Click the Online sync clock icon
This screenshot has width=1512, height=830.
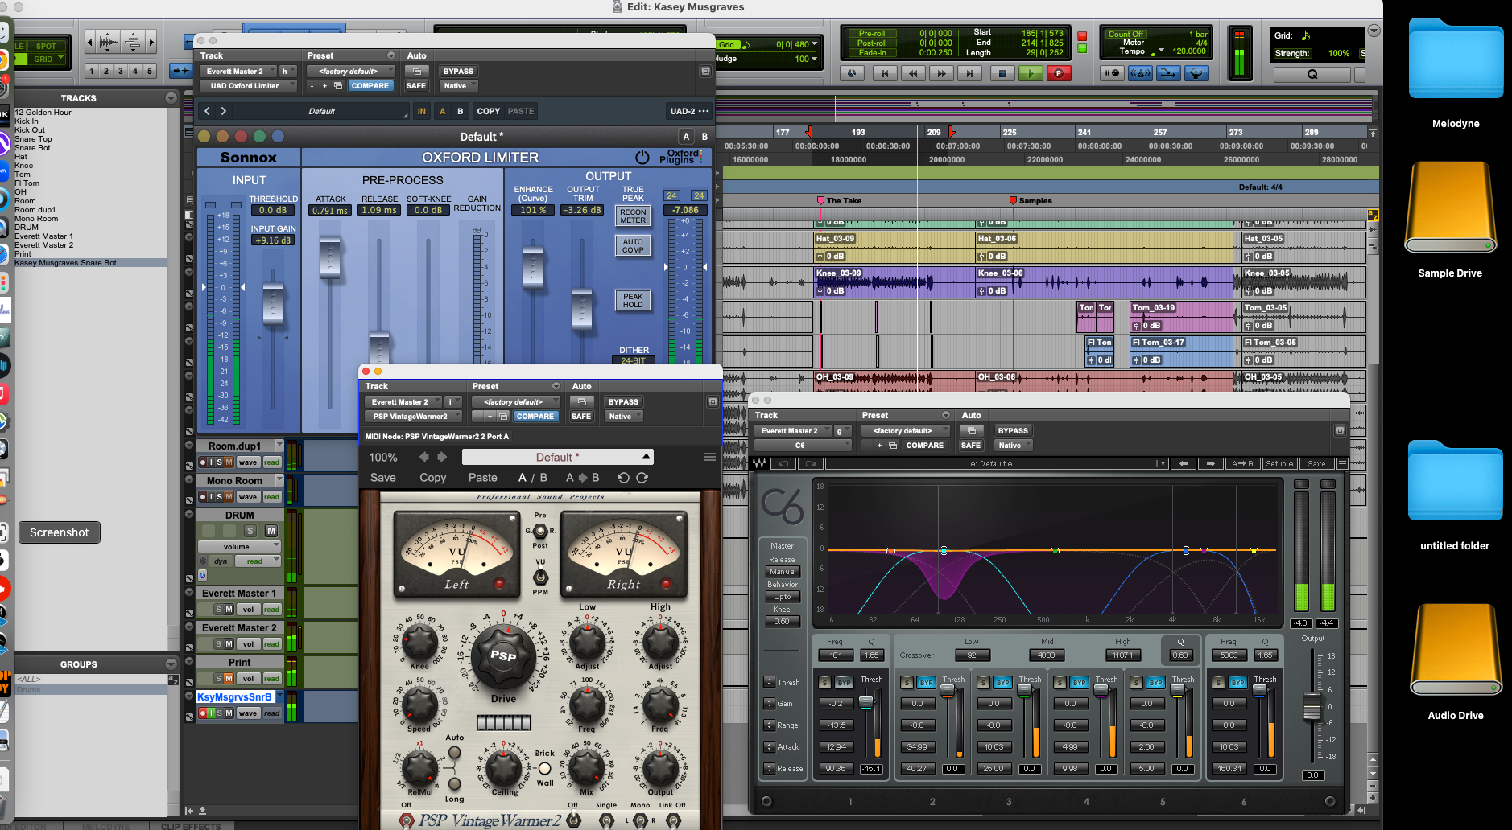coord(852,73)
